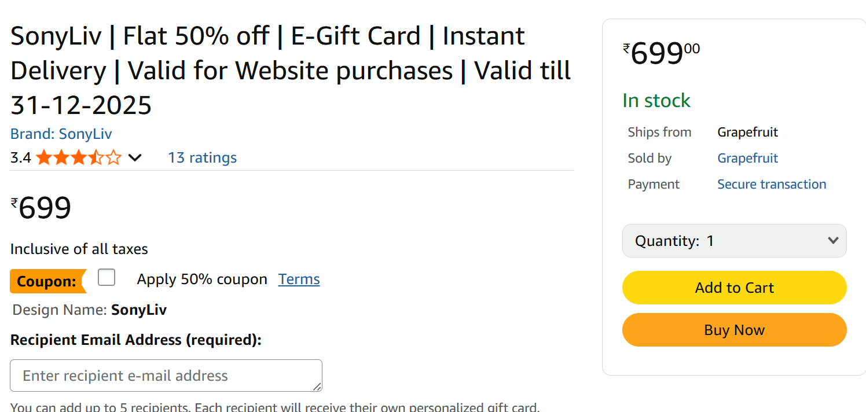Click the ₹699.00 buy box price

coord(661,54)
